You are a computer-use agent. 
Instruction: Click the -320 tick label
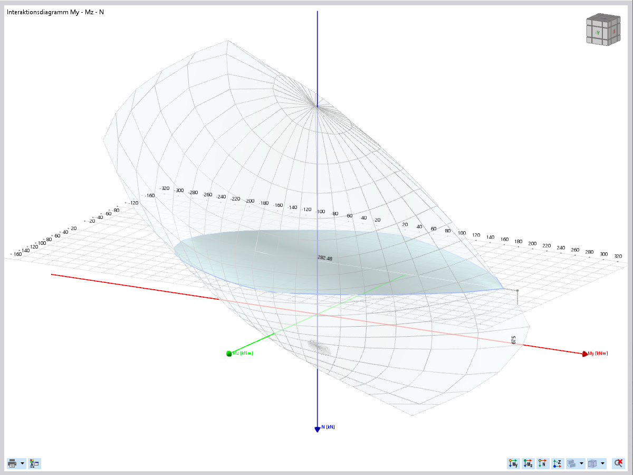(165, 188)
